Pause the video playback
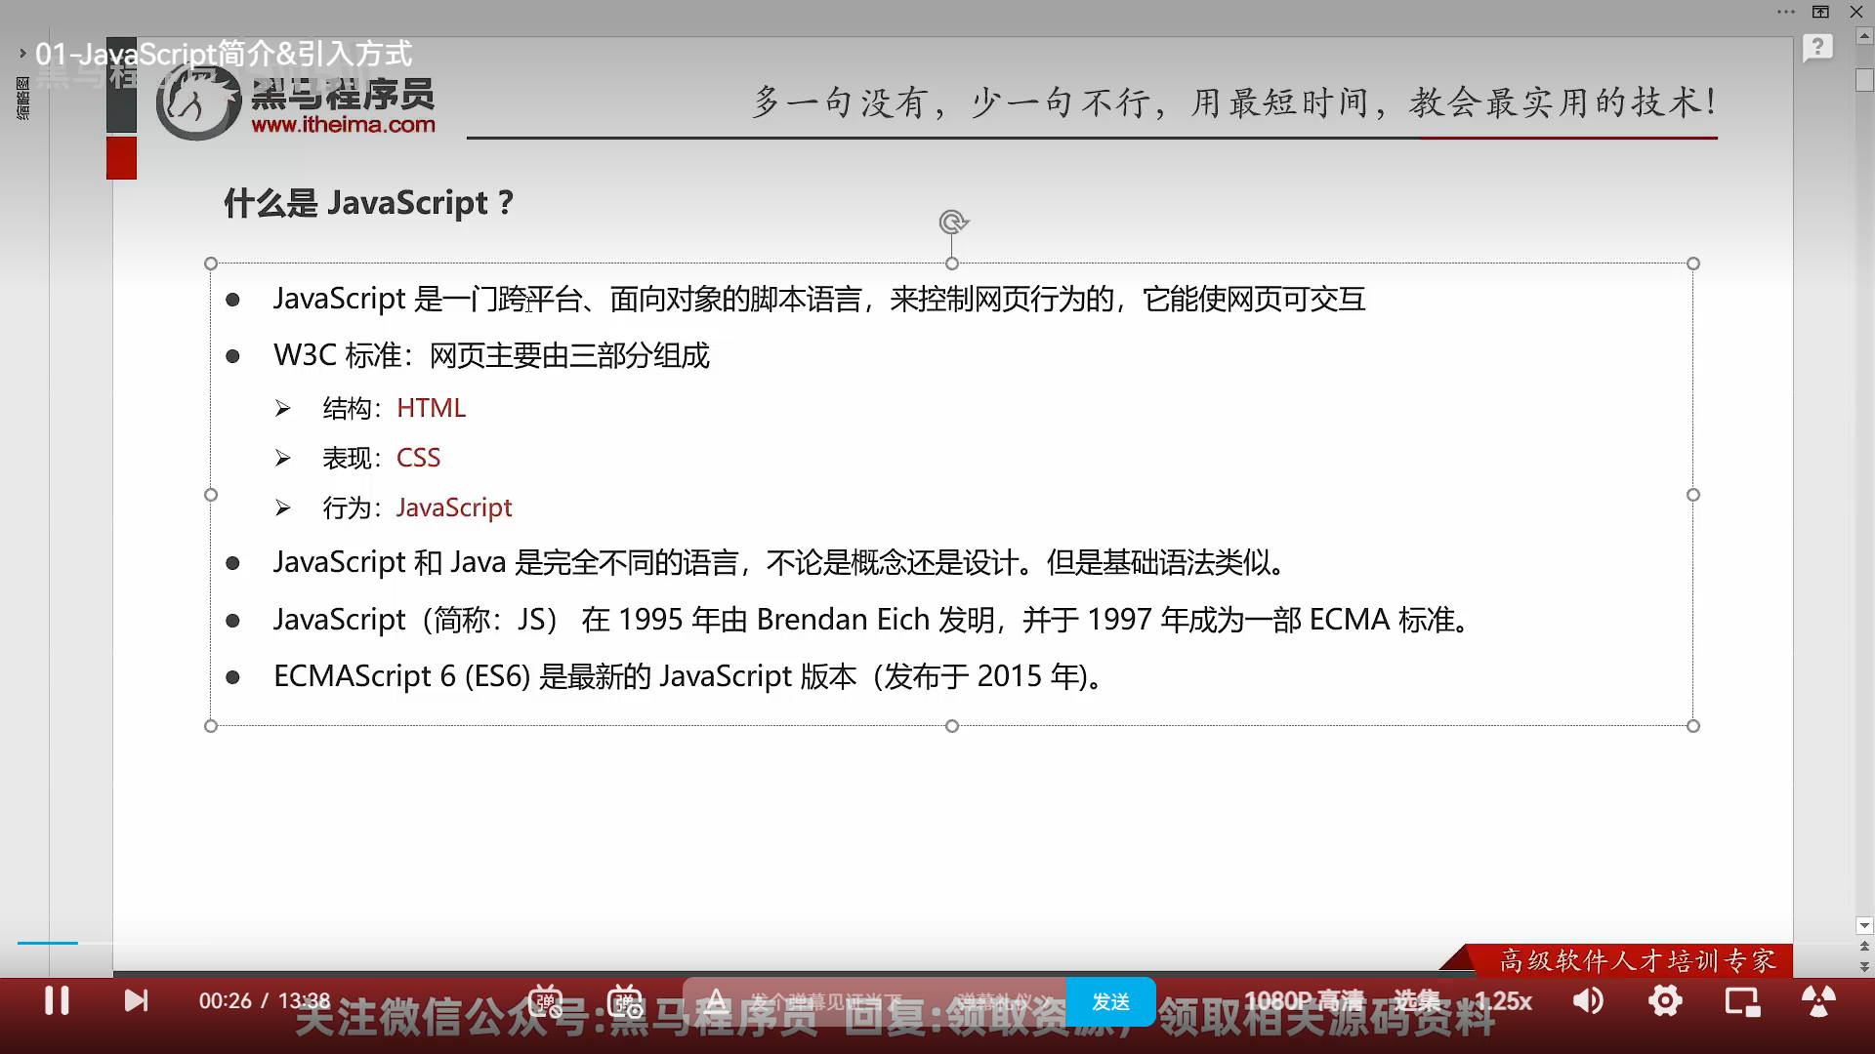Image resolution: width=1875 pixels, height=1054 pixels. point(57,1001)
